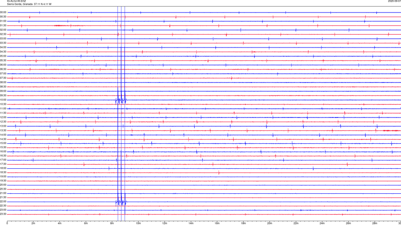The image size is (401, 225).
Task: Click the 2m tick label on the axis
Action: [x=33, y=223]
